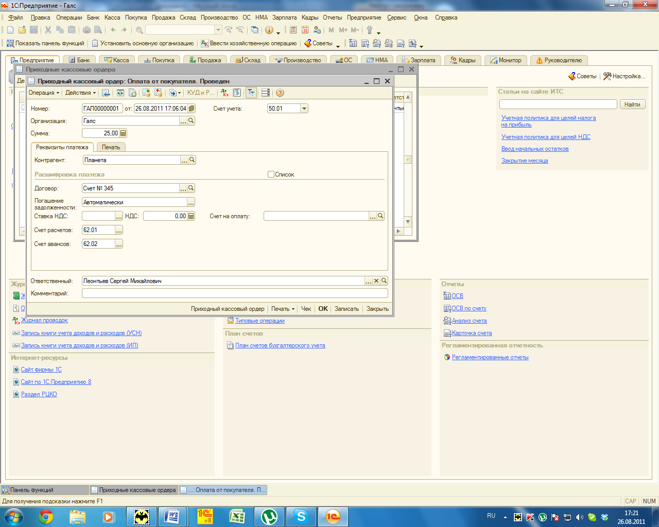Expand the search history dropdown in main toolbar
Image resolution: width=659 pixels, height=527 pixels.
(x=218, y=30)
